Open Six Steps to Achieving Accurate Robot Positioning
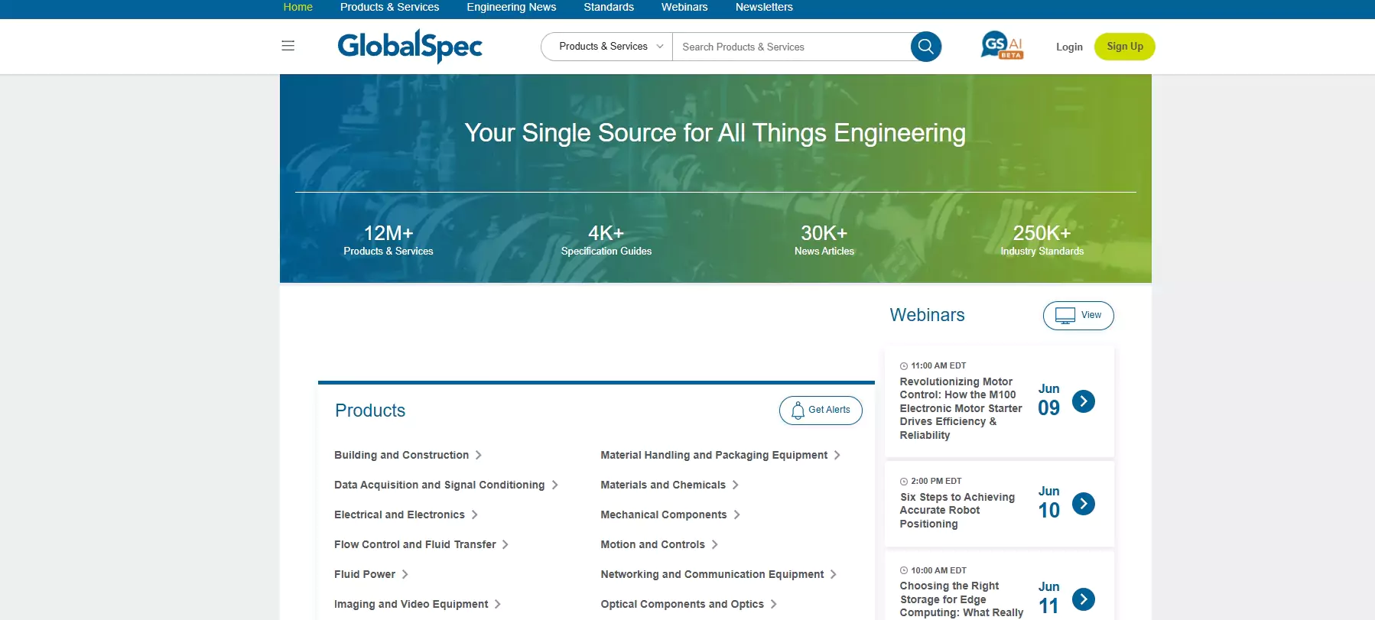This screenshot has width=1375, height=620. 957,510
